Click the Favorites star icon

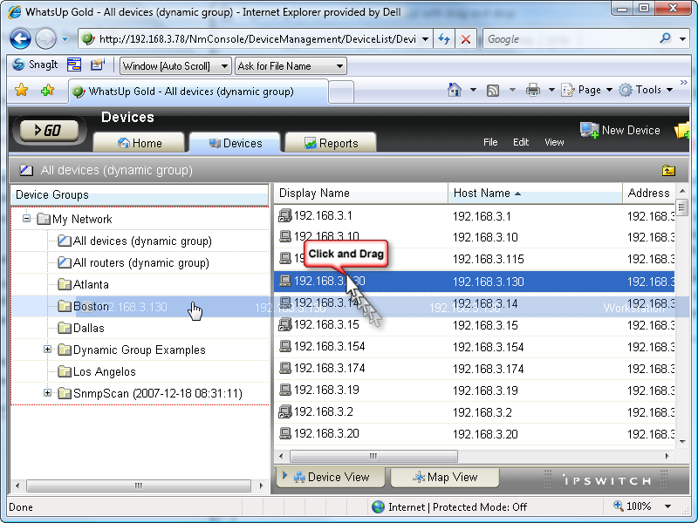[x=24, y=89]
